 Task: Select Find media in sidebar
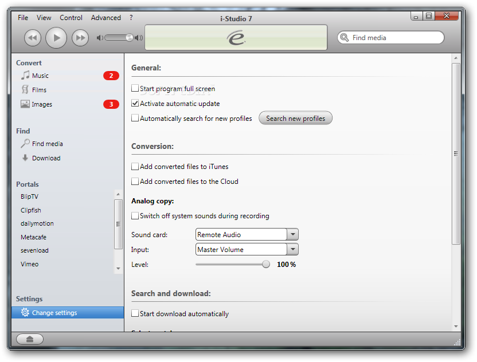point(47,144)
